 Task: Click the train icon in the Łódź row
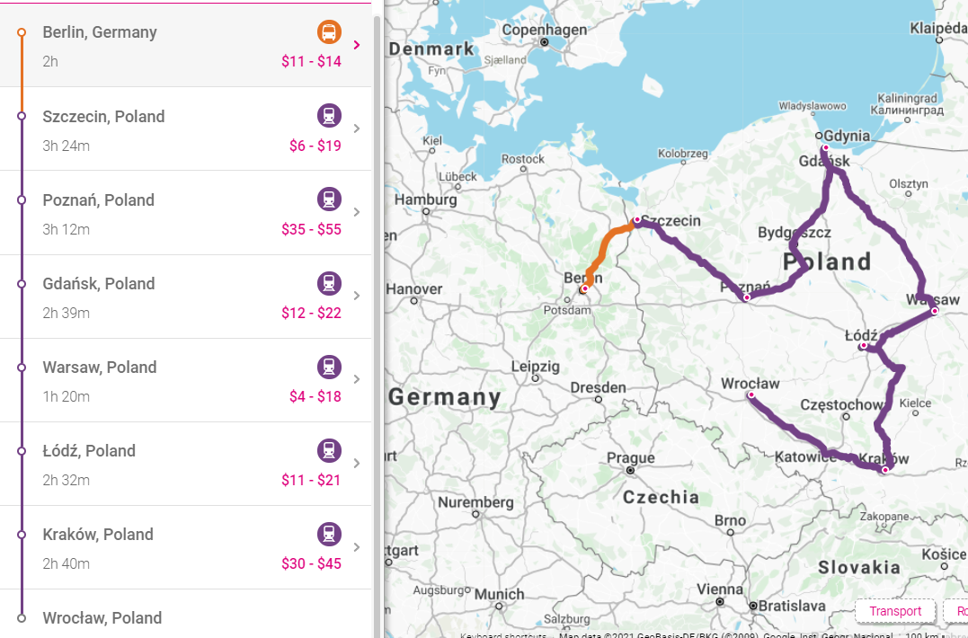click(x=329, y=450)
